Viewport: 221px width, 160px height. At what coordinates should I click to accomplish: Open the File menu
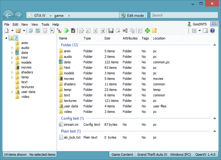pyautogui.click(x=7, y=24)
